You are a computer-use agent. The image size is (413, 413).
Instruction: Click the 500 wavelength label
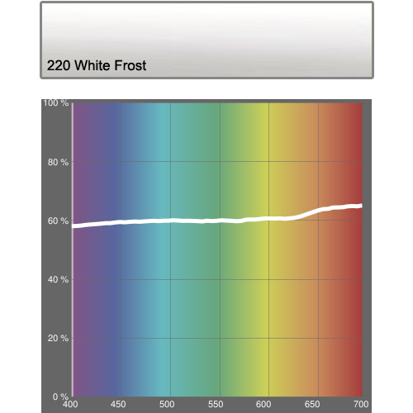coord(167,404)
